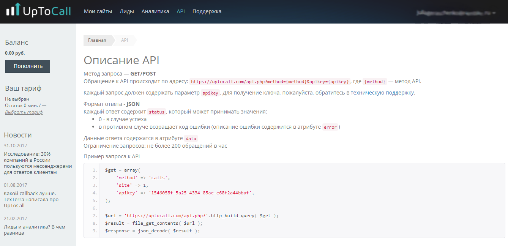Image resolution: width=508 pixels, height=246 pixels.
Task: Click the json_decode line in code block
Action: point(152,231)
